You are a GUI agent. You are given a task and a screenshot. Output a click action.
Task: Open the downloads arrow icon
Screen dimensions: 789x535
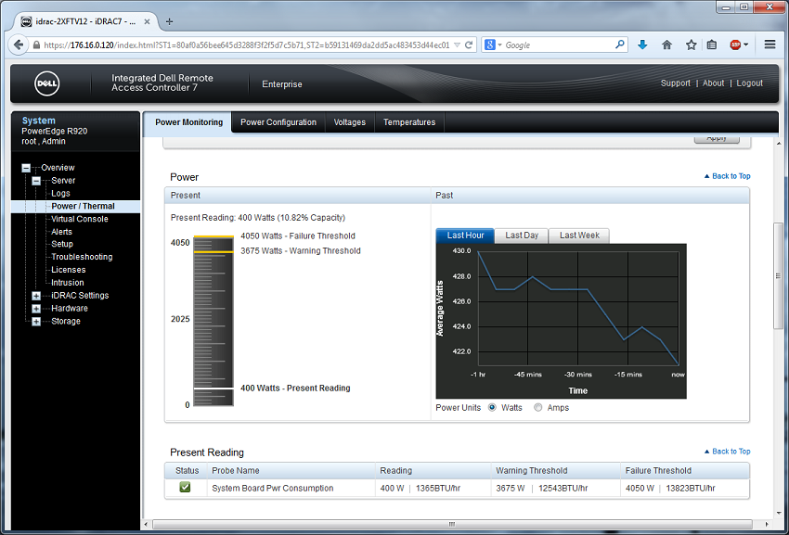[x=642, y=45]
